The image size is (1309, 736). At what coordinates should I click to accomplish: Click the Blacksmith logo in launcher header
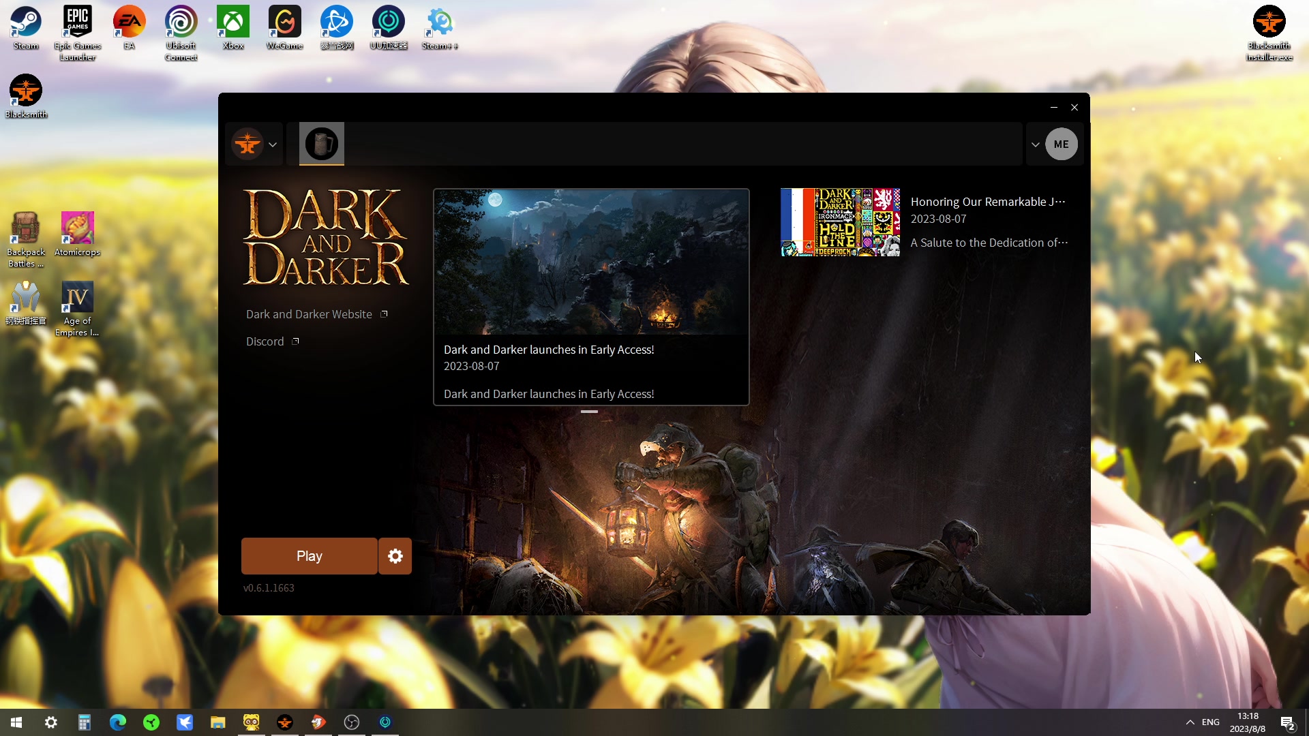247,144
